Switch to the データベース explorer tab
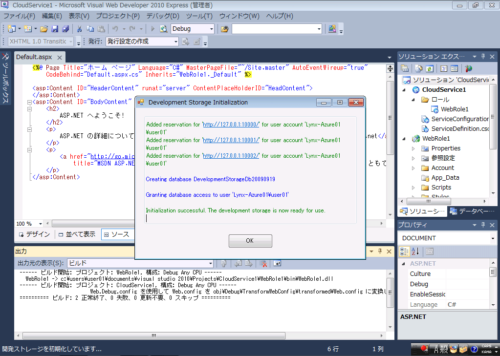The height and width of the screenshot is (356, 500). tap(473, 211)
